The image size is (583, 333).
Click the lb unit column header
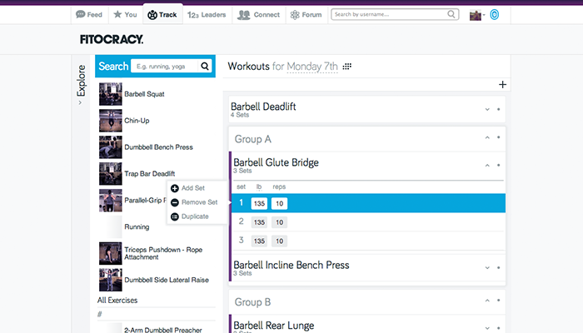[259, 186]
